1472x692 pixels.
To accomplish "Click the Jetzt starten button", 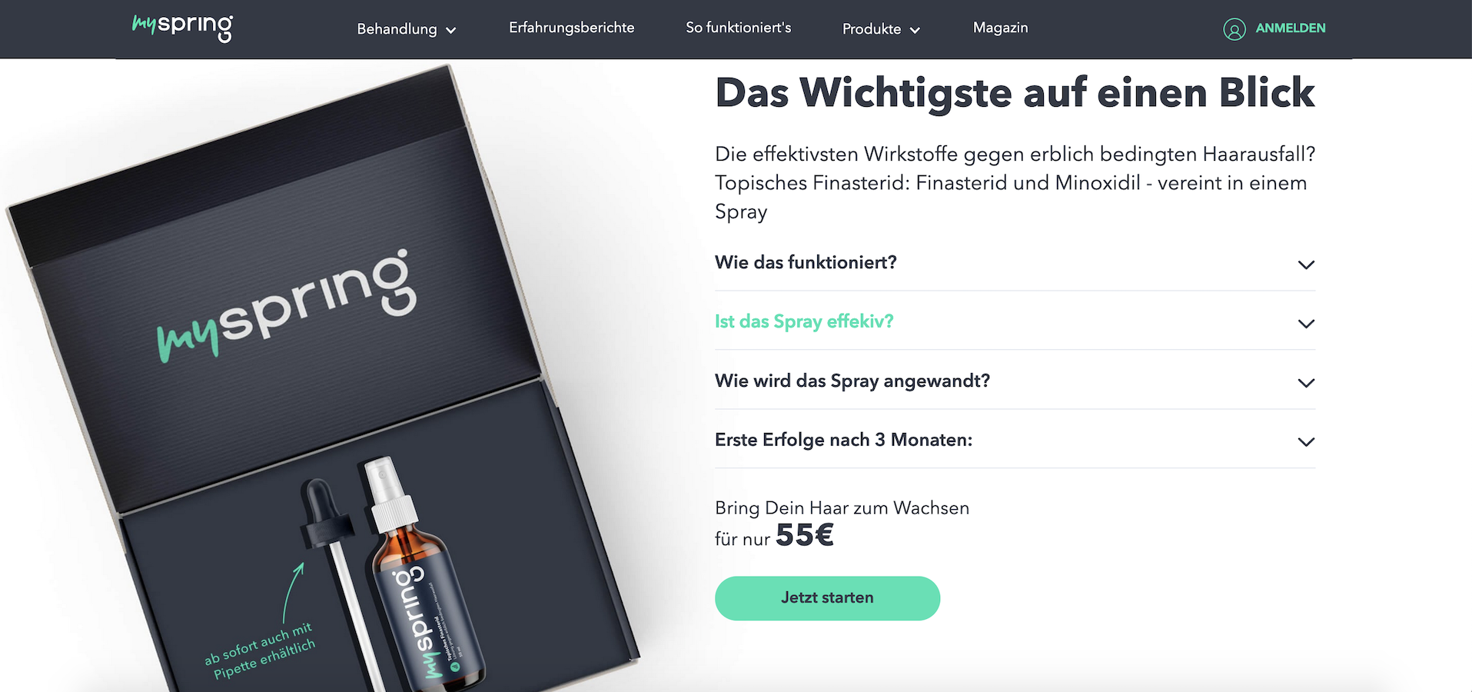I will (x=827, y=598).
